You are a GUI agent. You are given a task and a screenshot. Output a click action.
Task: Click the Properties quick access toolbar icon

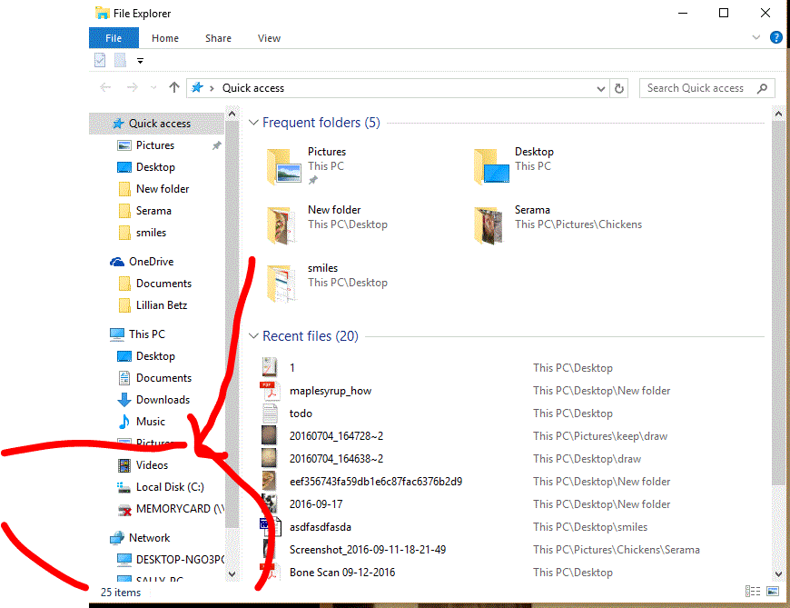pyautogui.click(x=100, y=61)
